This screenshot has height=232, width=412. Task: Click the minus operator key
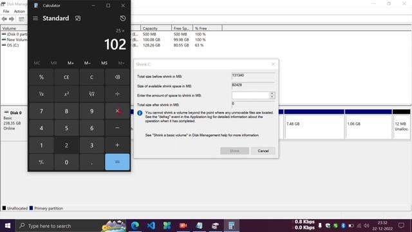(x=117, y=128)
